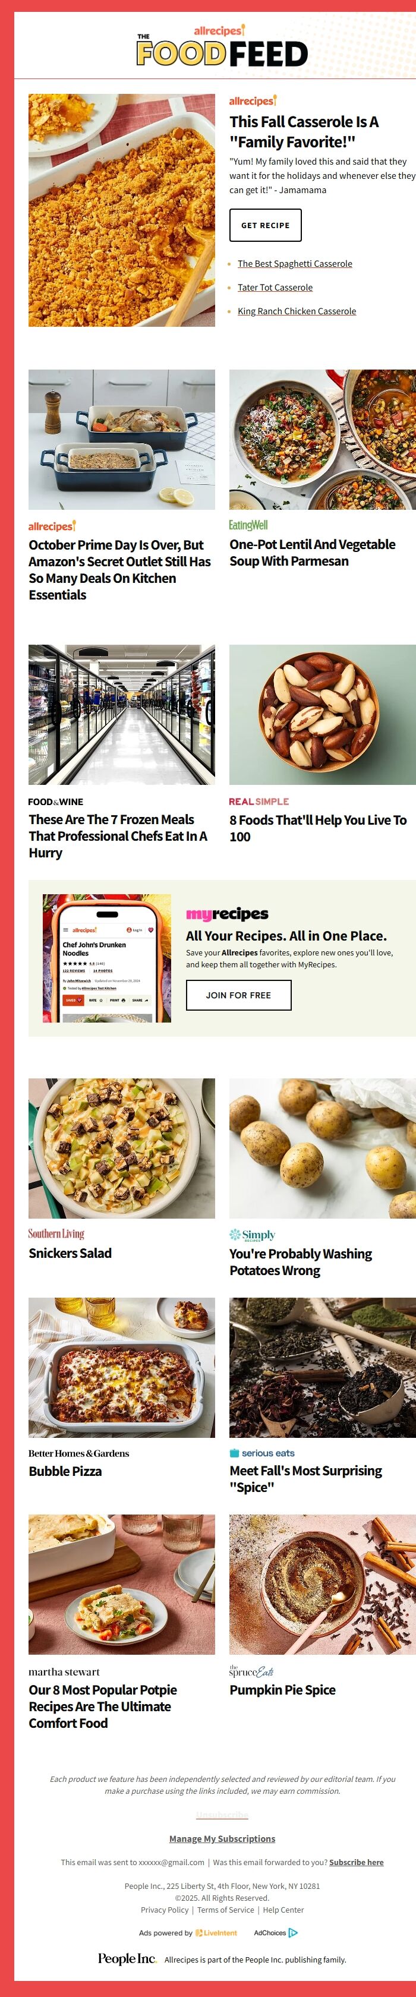Open the Privacy Policy link
416x1997 pixels.
pos(164,1910)
